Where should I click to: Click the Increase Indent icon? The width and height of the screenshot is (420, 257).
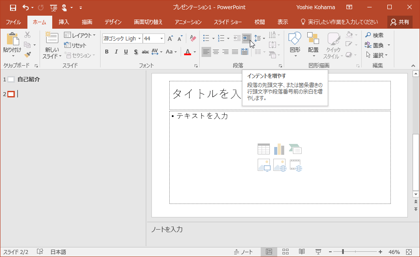pyautogui.click(x=247, y=38)
